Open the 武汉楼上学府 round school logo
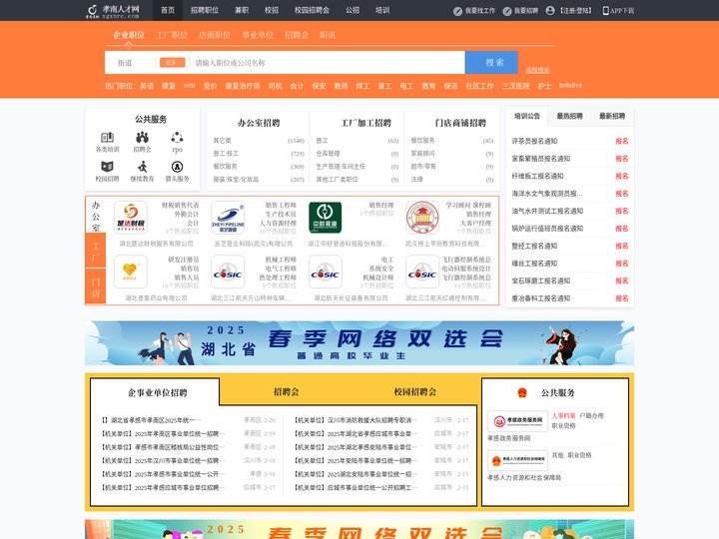This screenshot has width=719, height=539. click(422, 218)
